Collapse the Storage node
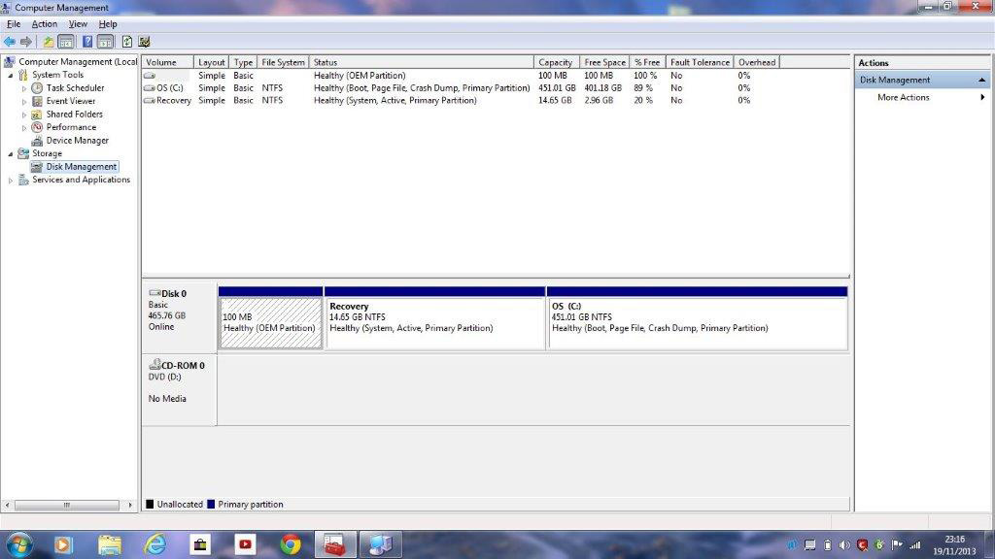 [10, 153]
